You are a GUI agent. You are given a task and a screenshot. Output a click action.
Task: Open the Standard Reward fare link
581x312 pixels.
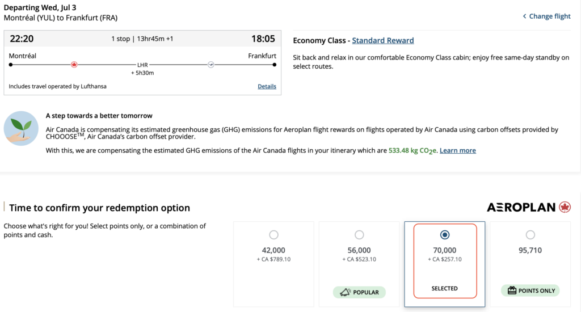[383, 40]
